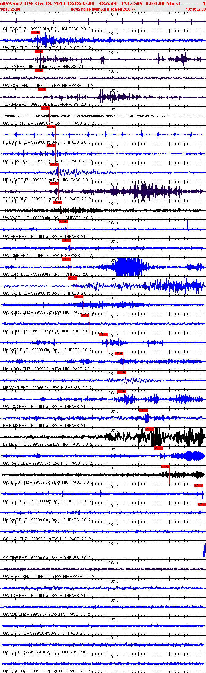Click the UW.JORV.EHZ station label
Viewport: 206px width, 673px height.
(16, 274)
